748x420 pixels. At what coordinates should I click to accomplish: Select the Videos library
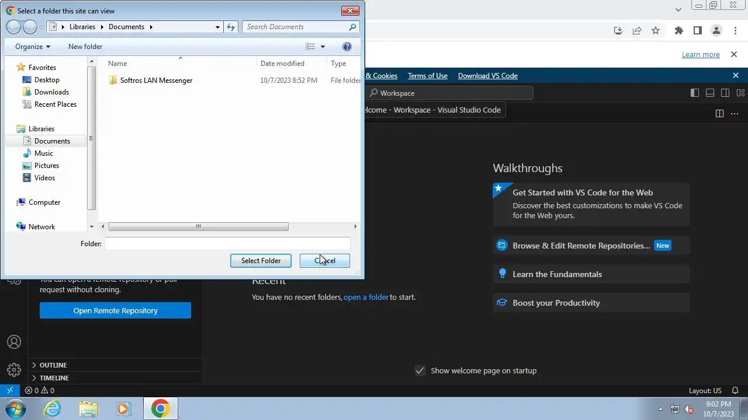click(44, 178)
